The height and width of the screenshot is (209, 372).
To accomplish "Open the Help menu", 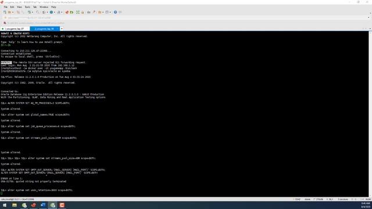I will pyautogui.click(x=53, y=7).
